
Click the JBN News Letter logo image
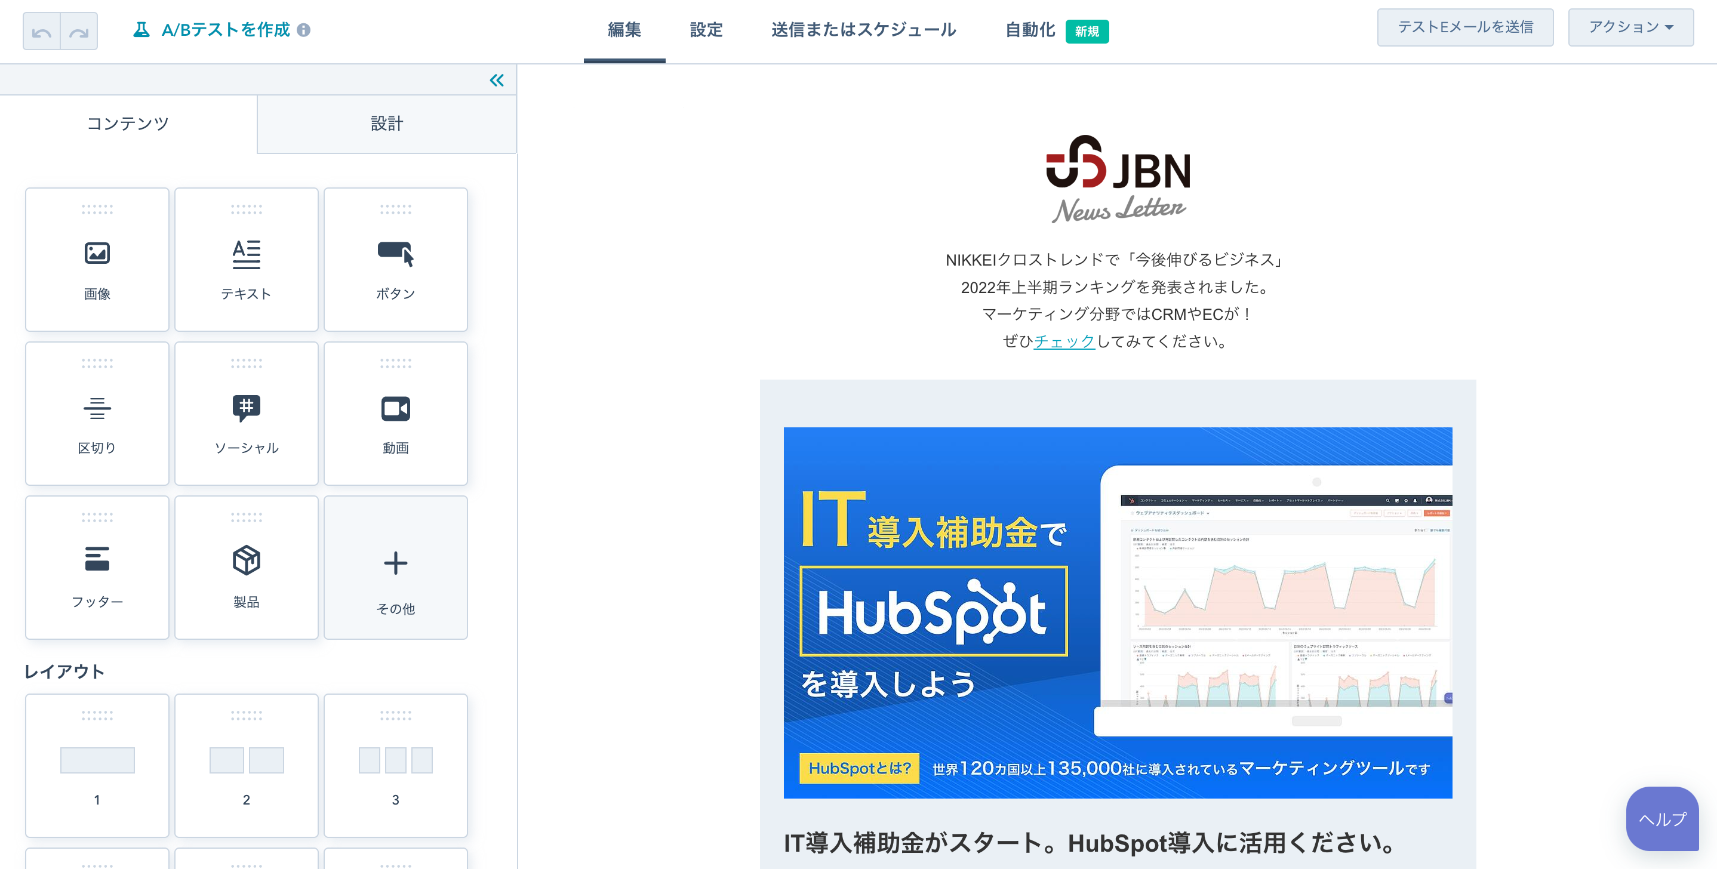click(x=1118, y=179)
